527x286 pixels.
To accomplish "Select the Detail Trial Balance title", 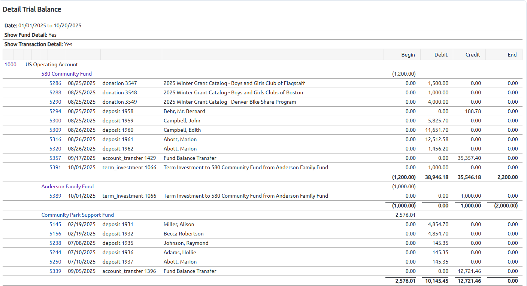I will click(32, 9).
